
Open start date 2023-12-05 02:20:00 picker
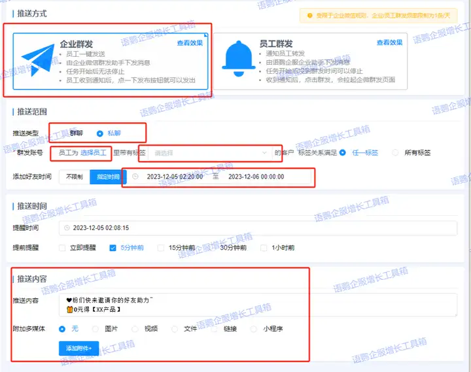174,177
